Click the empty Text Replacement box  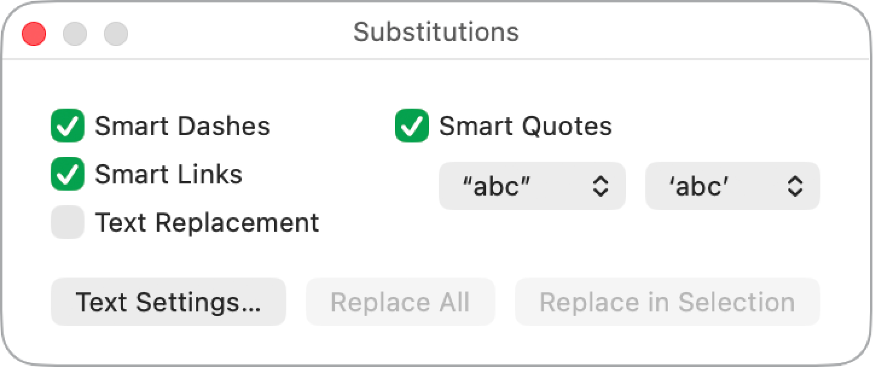point(67,223)
